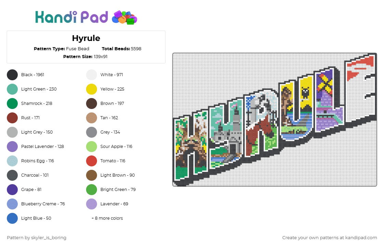Open the Hyrule bead pattern image
384x246 pixels.
[275, 120]
